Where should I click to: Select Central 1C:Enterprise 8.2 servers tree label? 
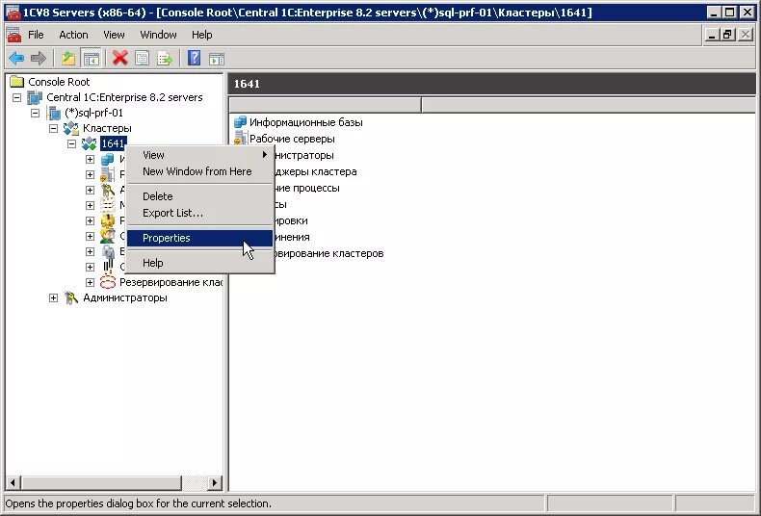pos(124,97)
